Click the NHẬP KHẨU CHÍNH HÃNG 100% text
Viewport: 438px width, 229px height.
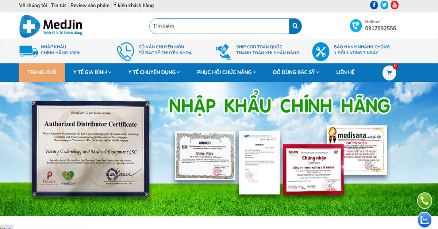[61, 50]
